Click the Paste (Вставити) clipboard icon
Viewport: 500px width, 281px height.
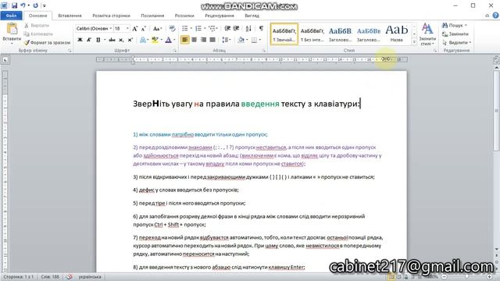(x=12, y=29)
